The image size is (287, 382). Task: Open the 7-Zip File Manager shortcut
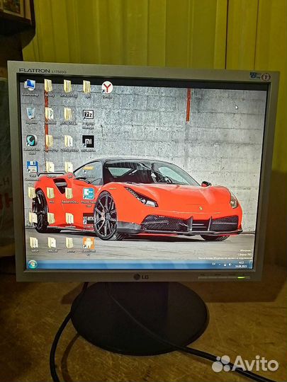click(x=88, y=115)
